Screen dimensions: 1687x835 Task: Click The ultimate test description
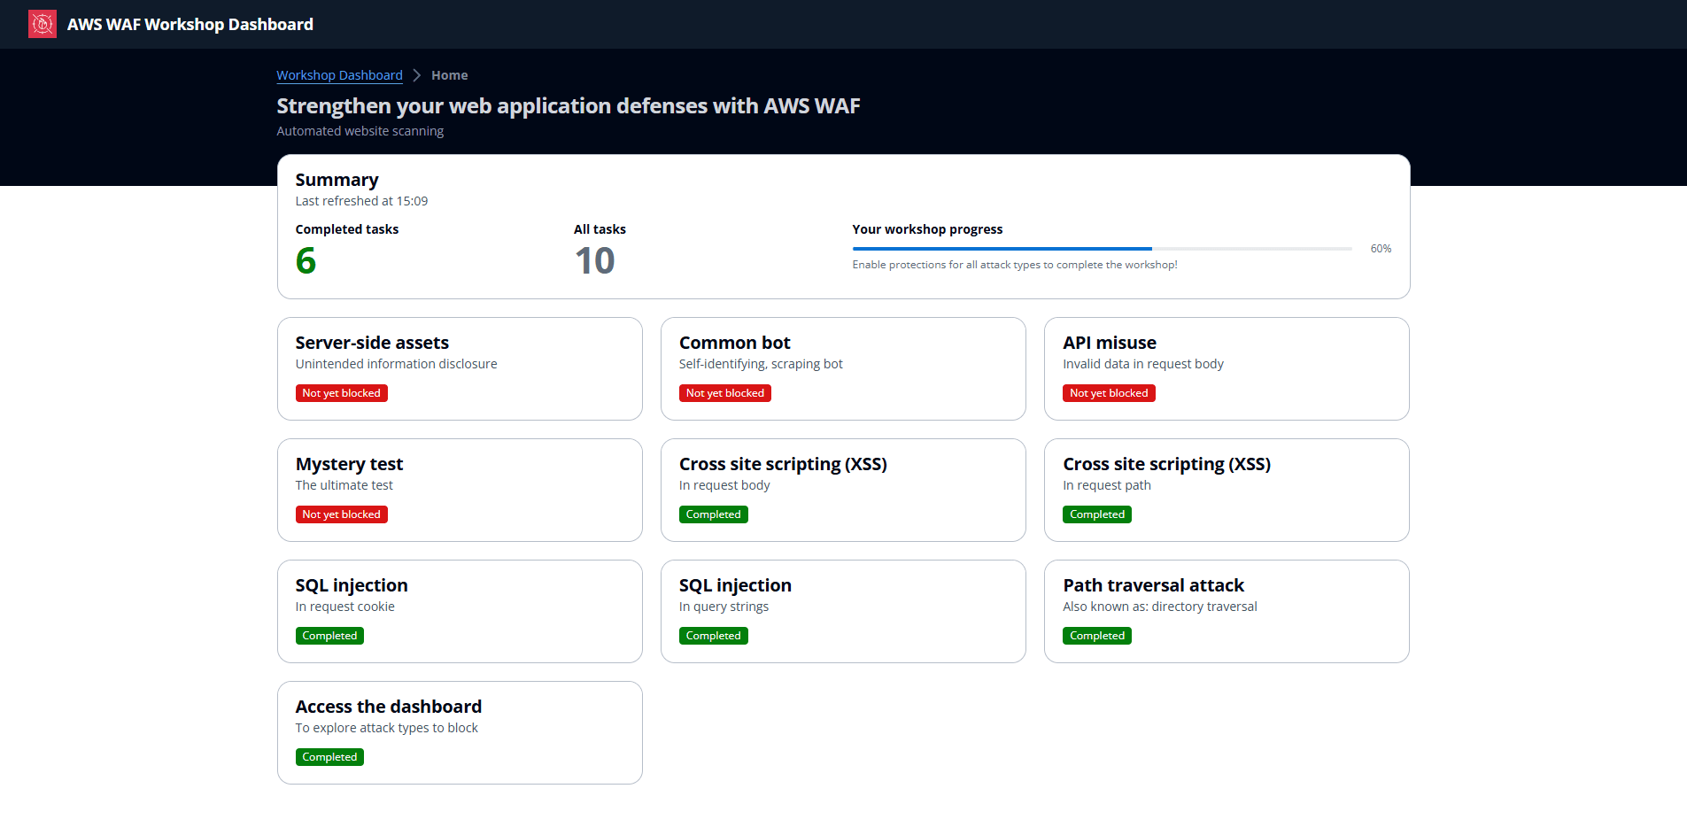(344, 485)
